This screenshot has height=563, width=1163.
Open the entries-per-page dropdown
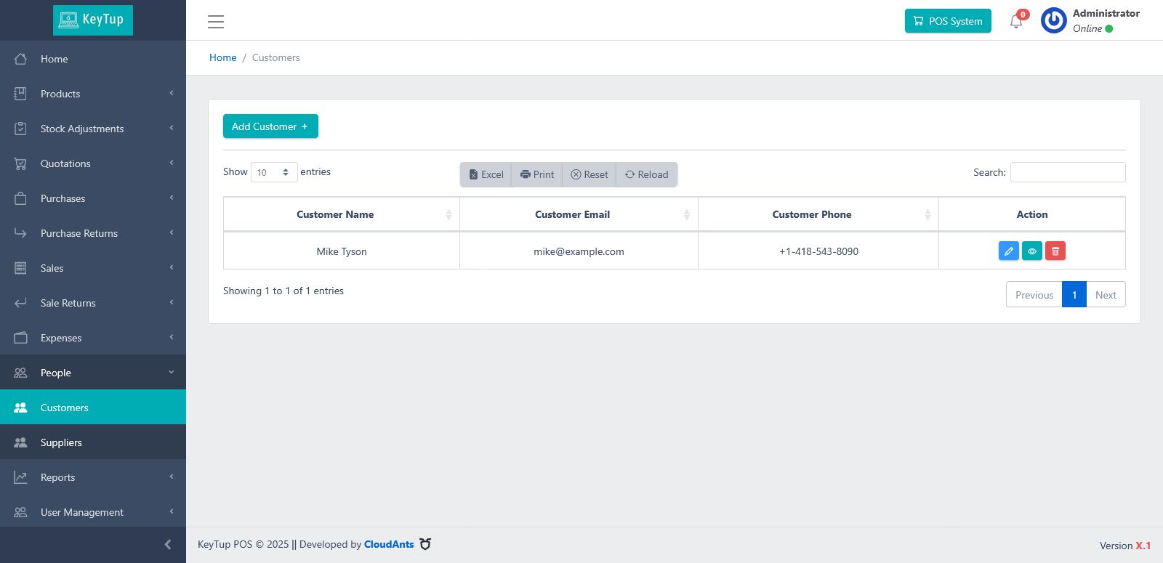274,172
